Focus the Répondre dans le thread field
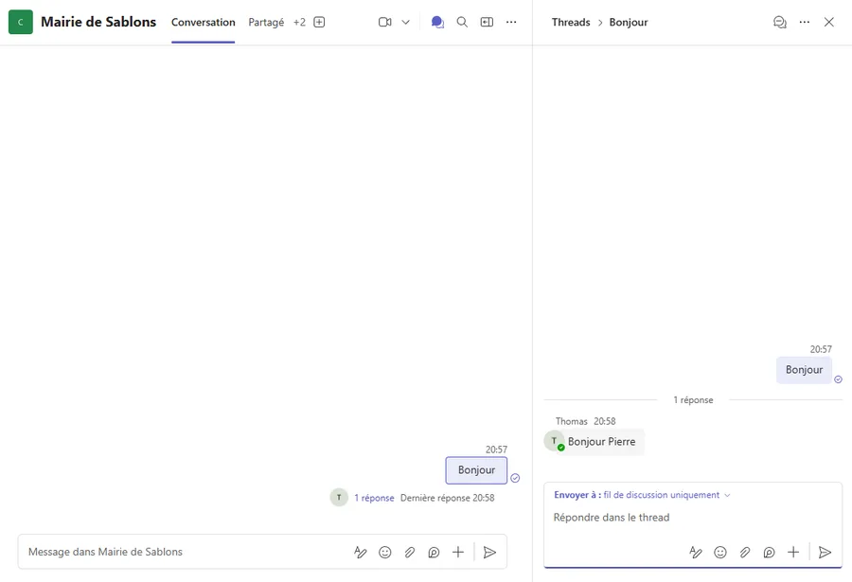 pyautogui.click(x=693, y=518)
